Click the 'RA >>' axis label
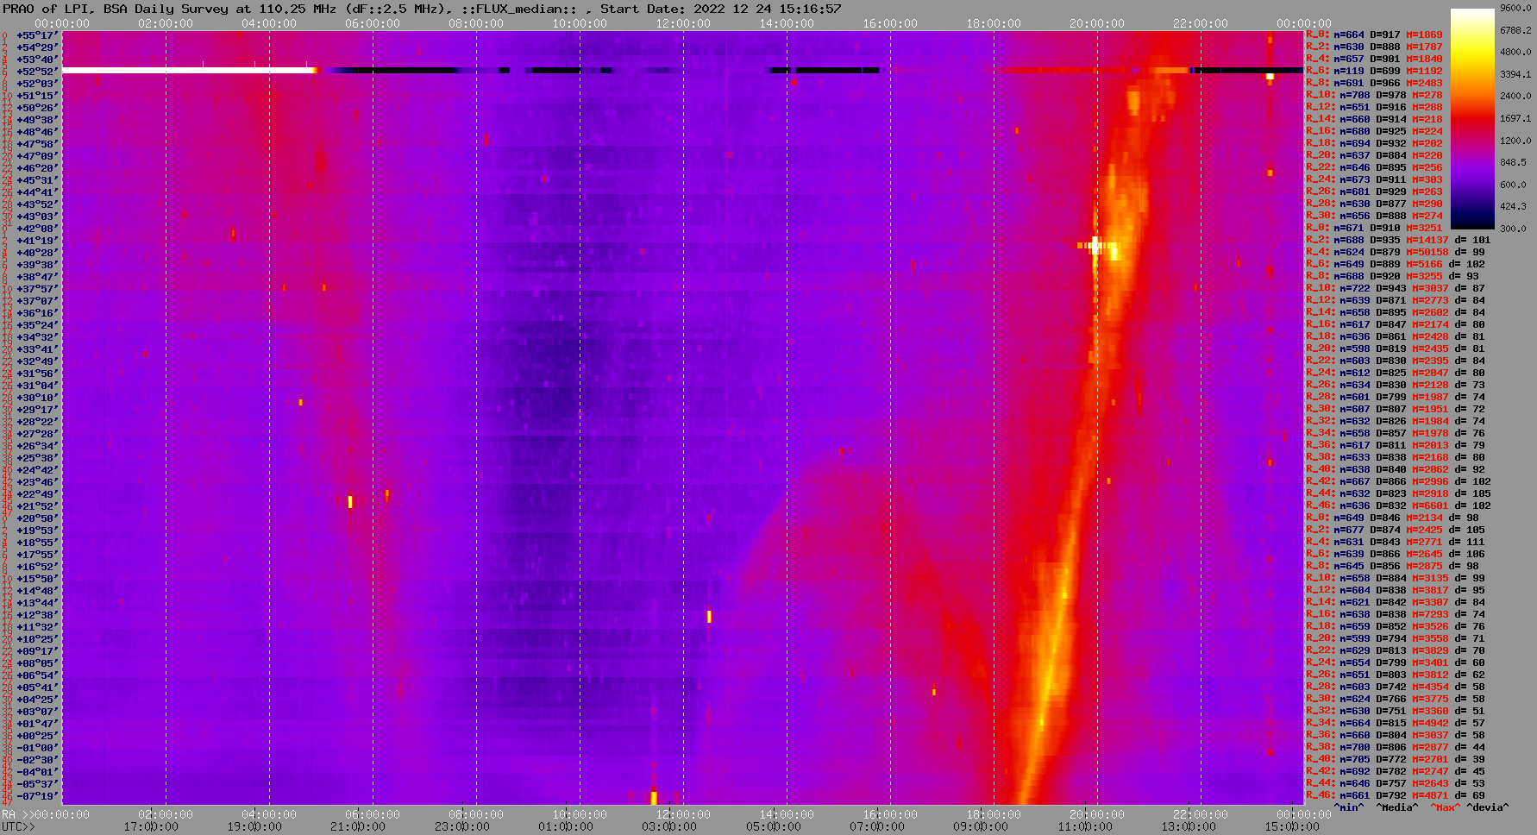Viewport: 1537px width, 835px height. (16, 814)
